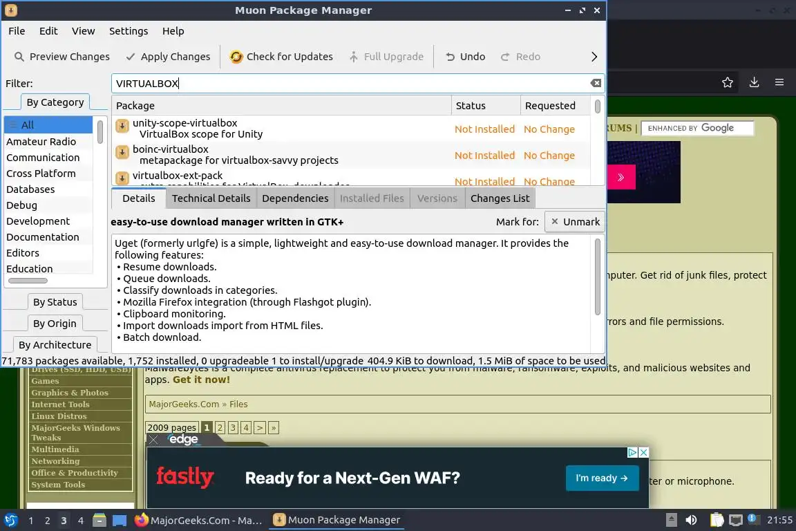Open the Settings menu
The height and width of the screenshot is (531, 796).
(129, 31)
